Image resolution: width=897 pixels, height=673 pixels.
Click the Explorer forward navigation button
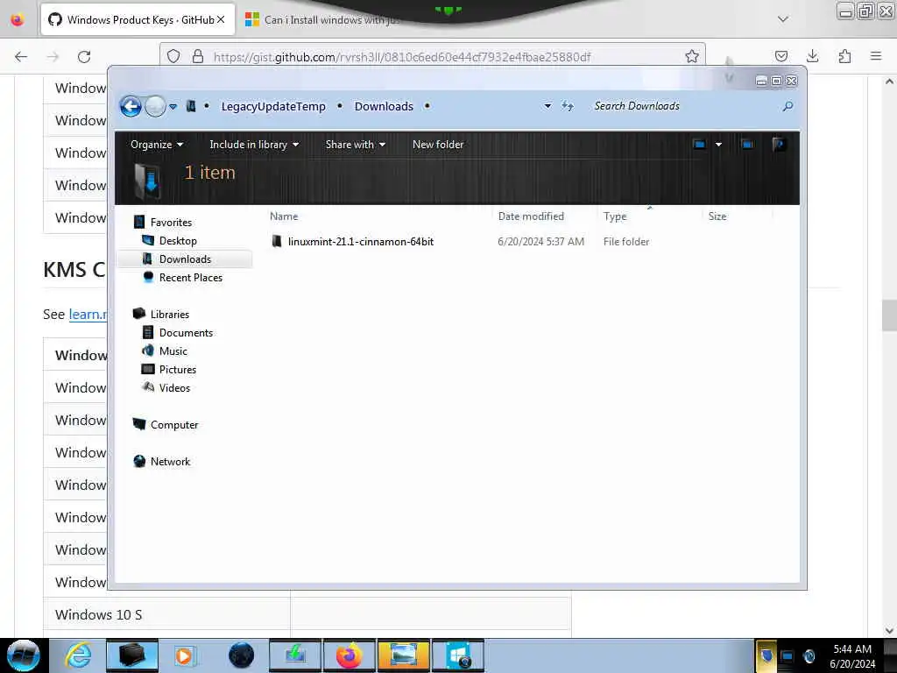pyautogui.click(x=154, y=106)
